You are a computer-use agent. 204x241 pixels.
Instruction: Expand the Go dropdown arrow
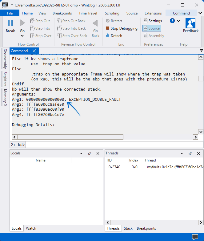pos(22,36)
